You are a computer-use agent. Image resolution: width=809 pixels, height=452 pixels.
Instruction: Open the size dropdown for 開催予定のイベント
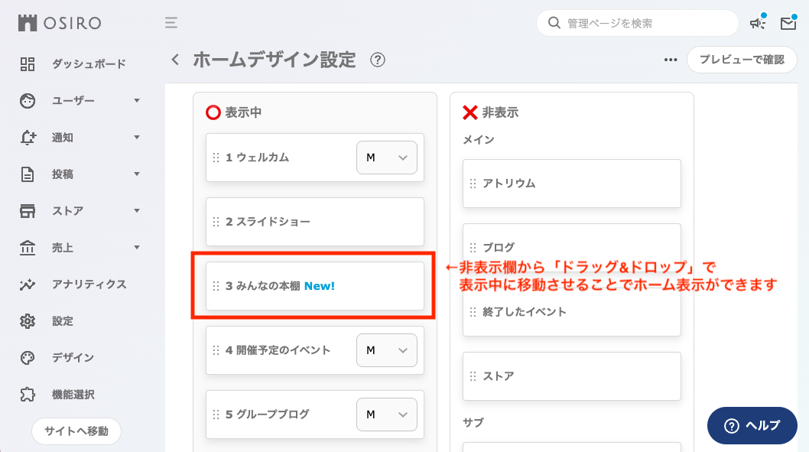click(386, 350)
